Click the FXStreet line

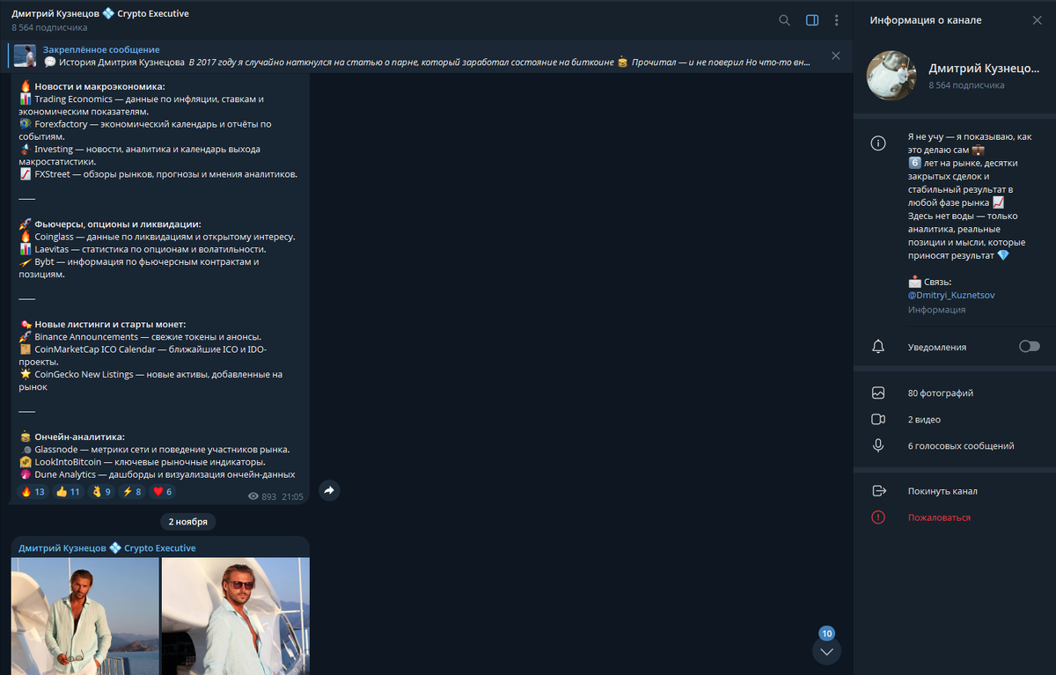(158, 174)
